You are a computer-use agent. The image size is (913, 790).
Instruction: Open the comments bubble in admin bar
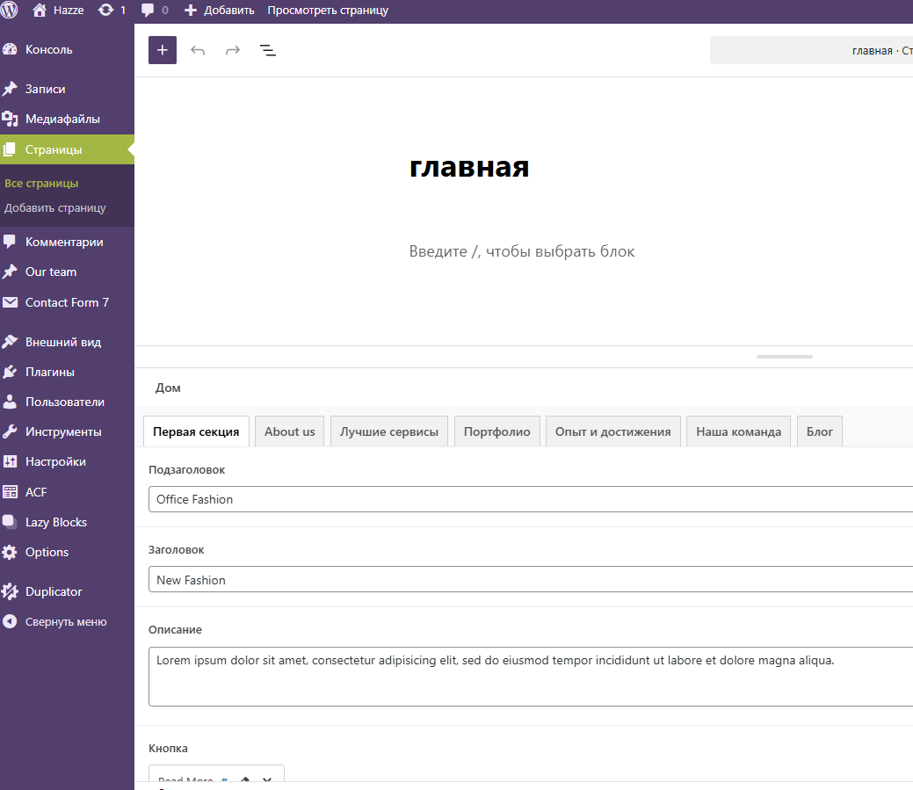point(155,10)
